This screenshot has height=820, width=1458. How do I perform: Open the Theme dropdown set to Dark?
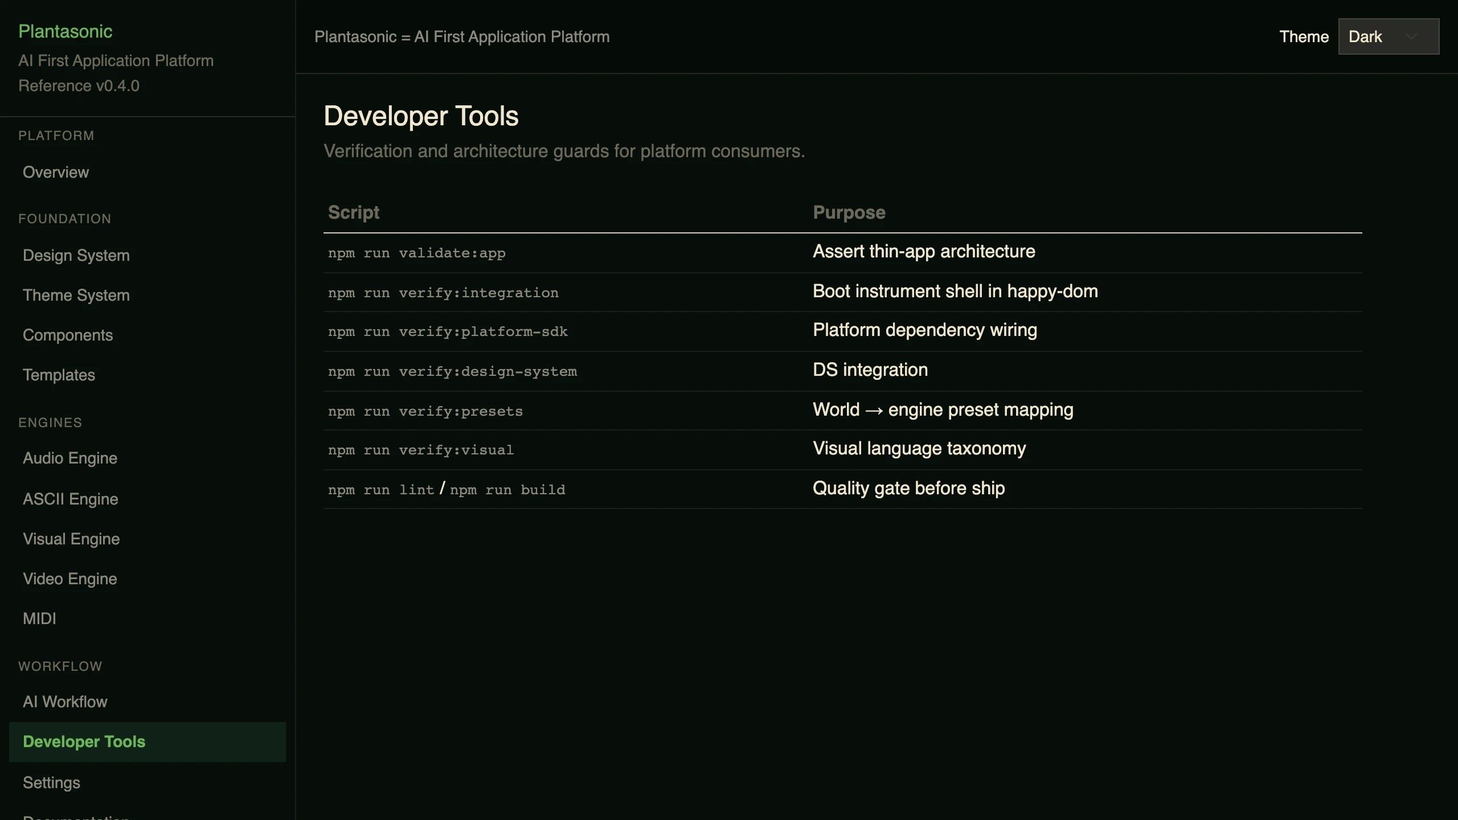(x=1389, y=36)
